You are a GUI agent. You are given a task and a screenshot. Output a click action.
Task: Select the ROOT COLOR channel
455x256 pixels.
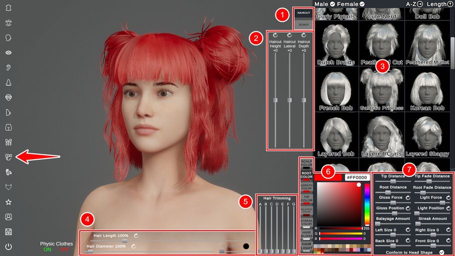coord(306,176)
